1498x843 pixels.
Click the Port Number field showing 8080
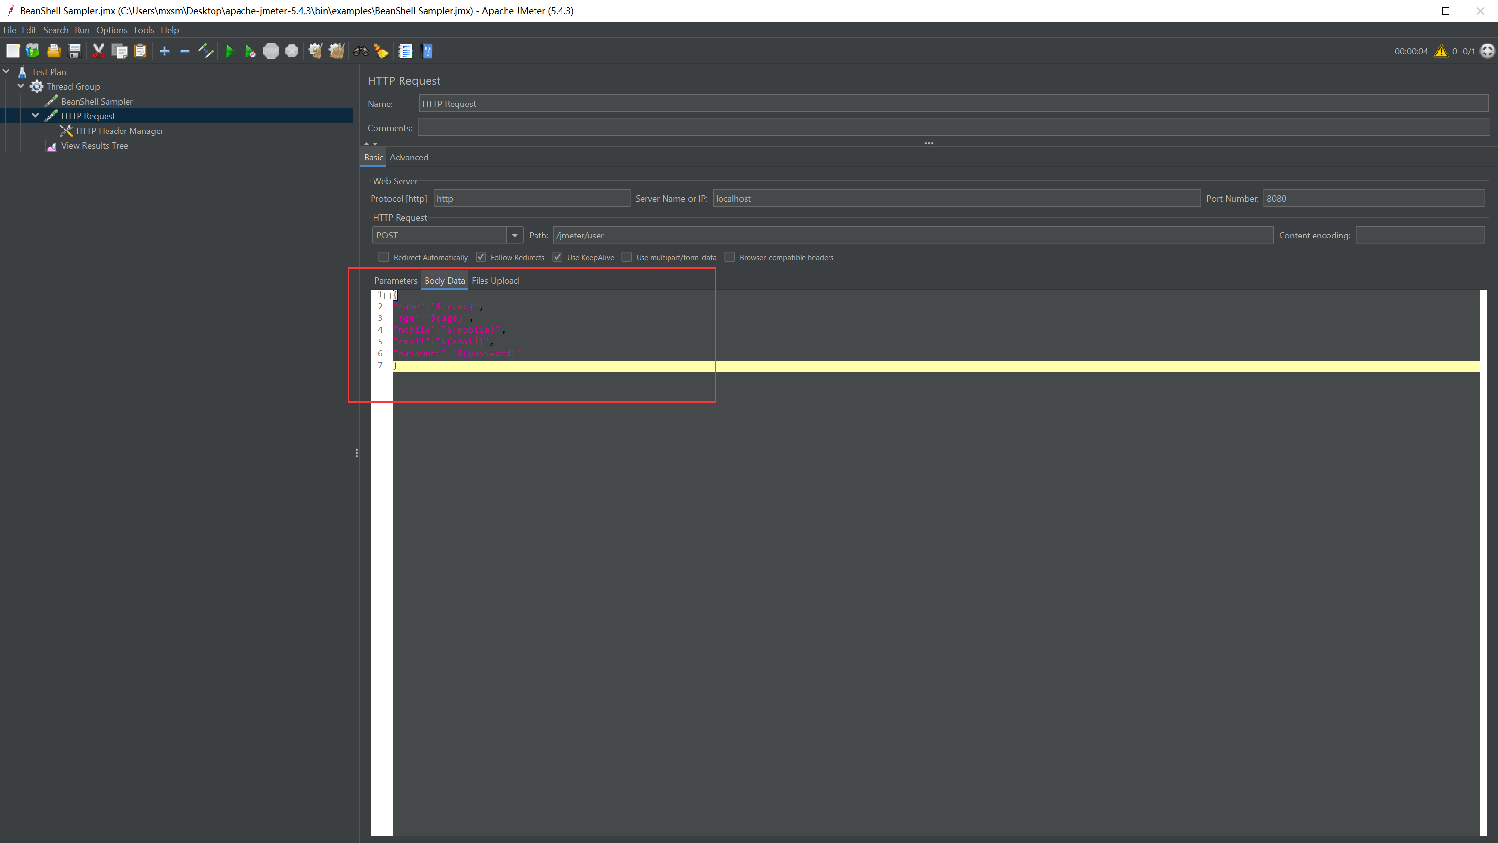point(1373,198)
